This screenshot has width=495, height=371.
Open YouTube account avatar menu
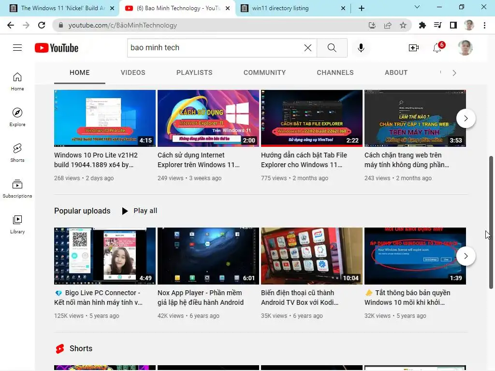point(466,48)
